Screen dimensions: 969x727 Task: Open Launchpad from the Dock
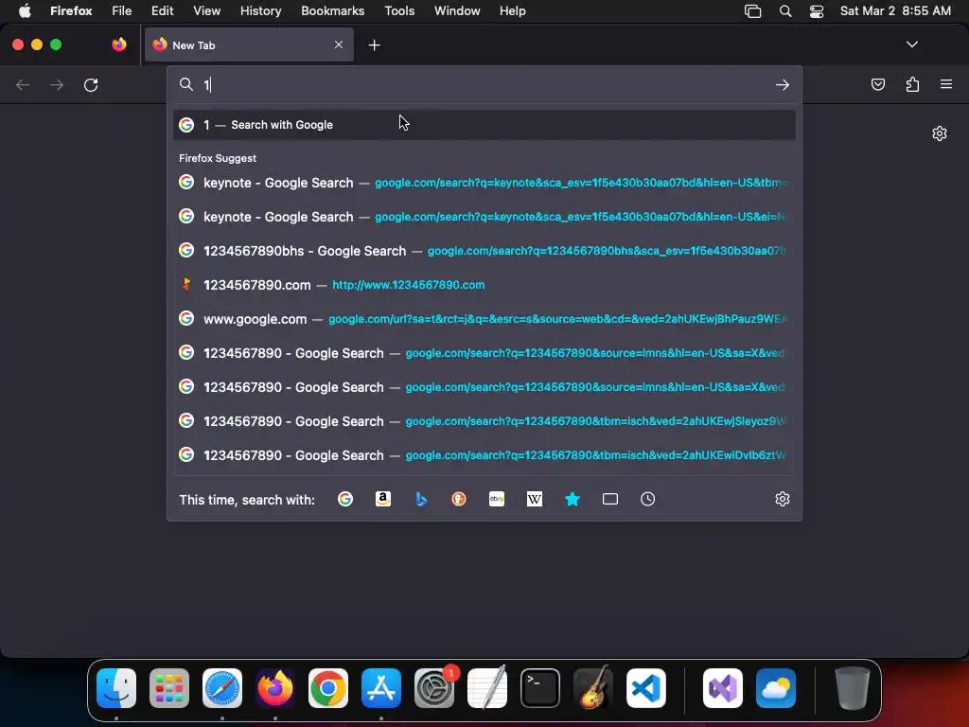tap(169, 688)
